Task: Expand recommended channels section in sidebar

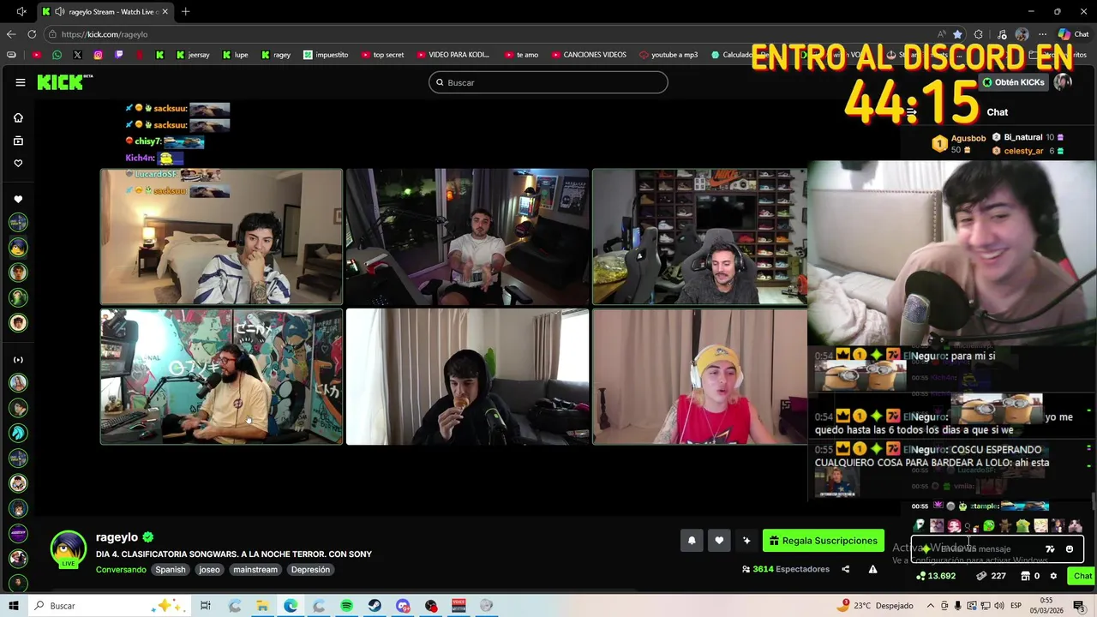Action: click(x=18, y=360)
